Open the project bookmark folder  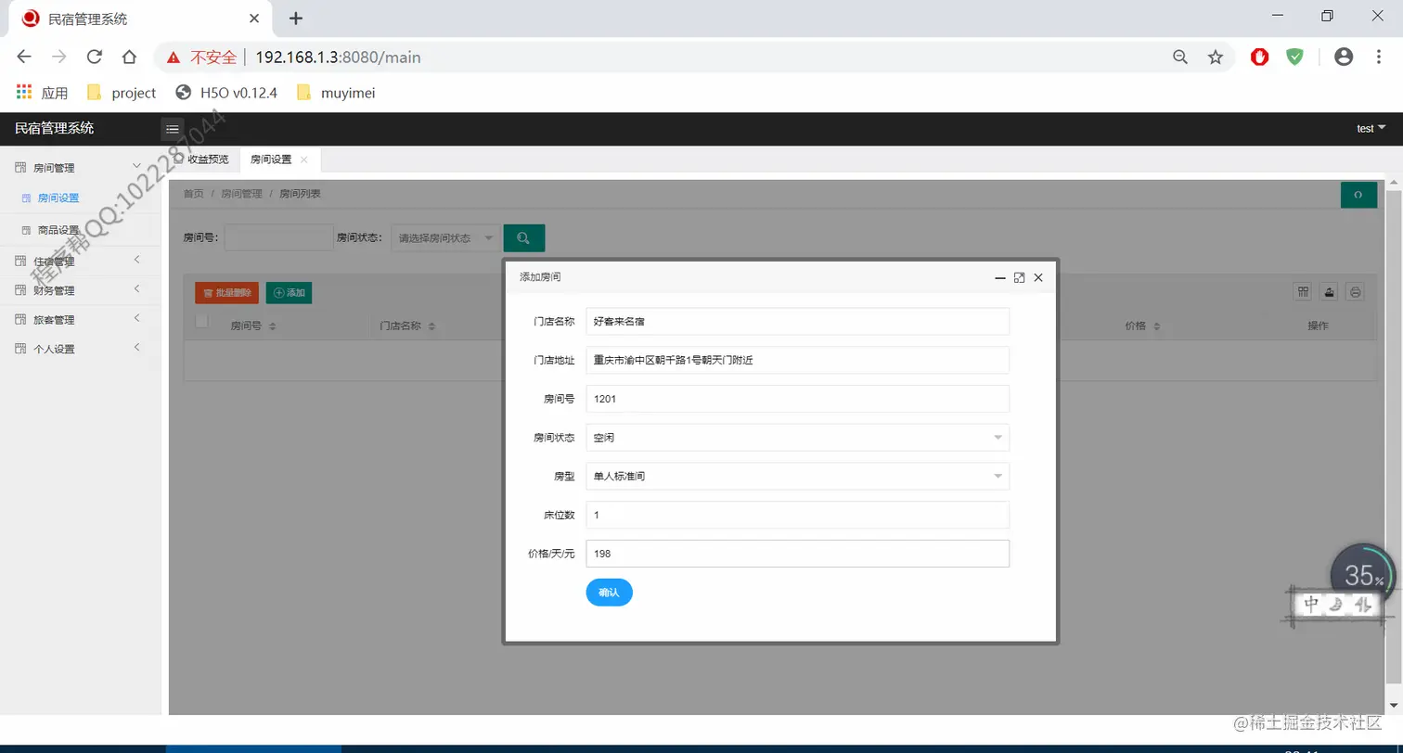(x=121, y=93)
